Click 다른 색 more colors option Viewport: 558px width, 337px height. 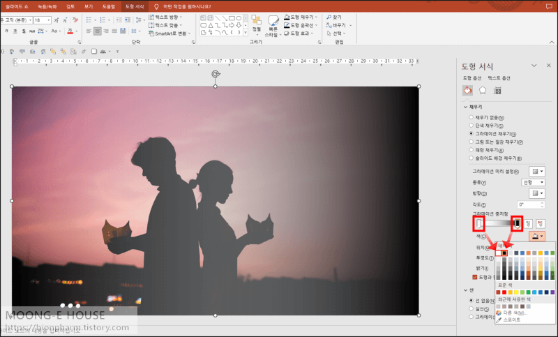pos(513,313)
